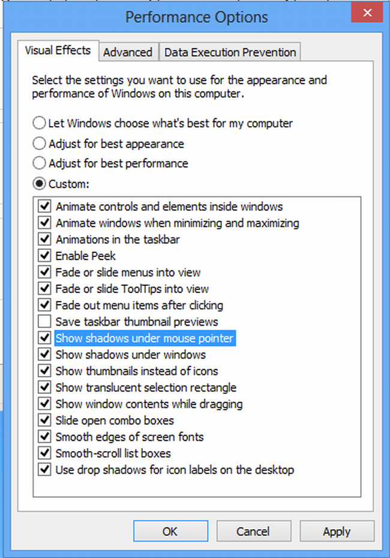Confirm settings with the OK button

point(170,531)
